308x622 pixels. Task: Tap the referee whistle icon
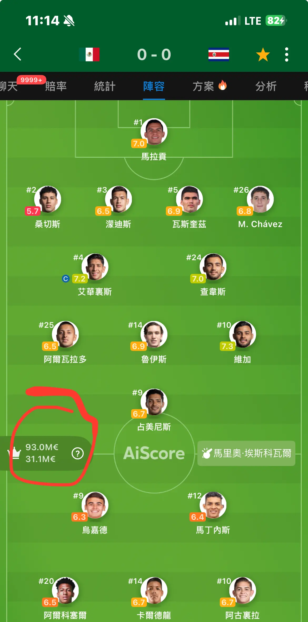tap(207, 453)
